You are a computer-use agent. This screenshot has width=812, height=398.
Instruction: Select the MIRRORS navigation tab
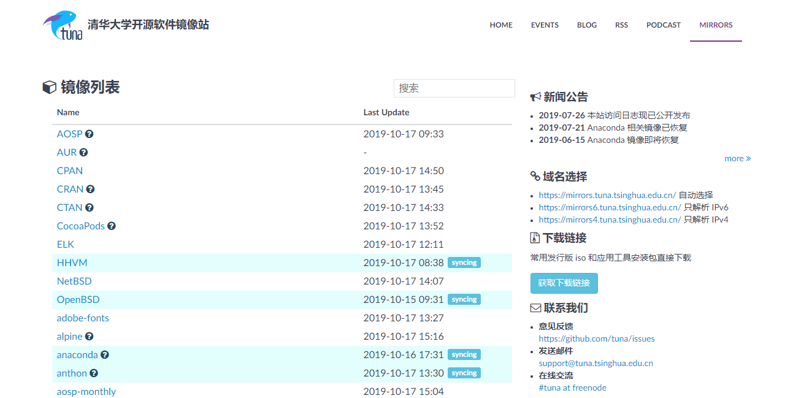[x=716, y=25]
